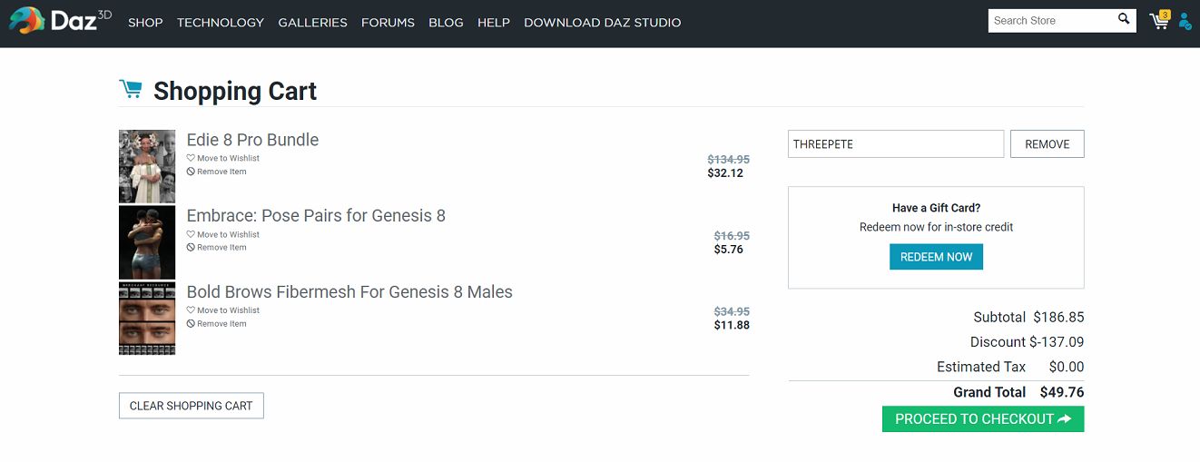The width and height of the screenshot is (1200, 462).
Task: Go to the FORUMS page
Action: [x=388, y=23]
